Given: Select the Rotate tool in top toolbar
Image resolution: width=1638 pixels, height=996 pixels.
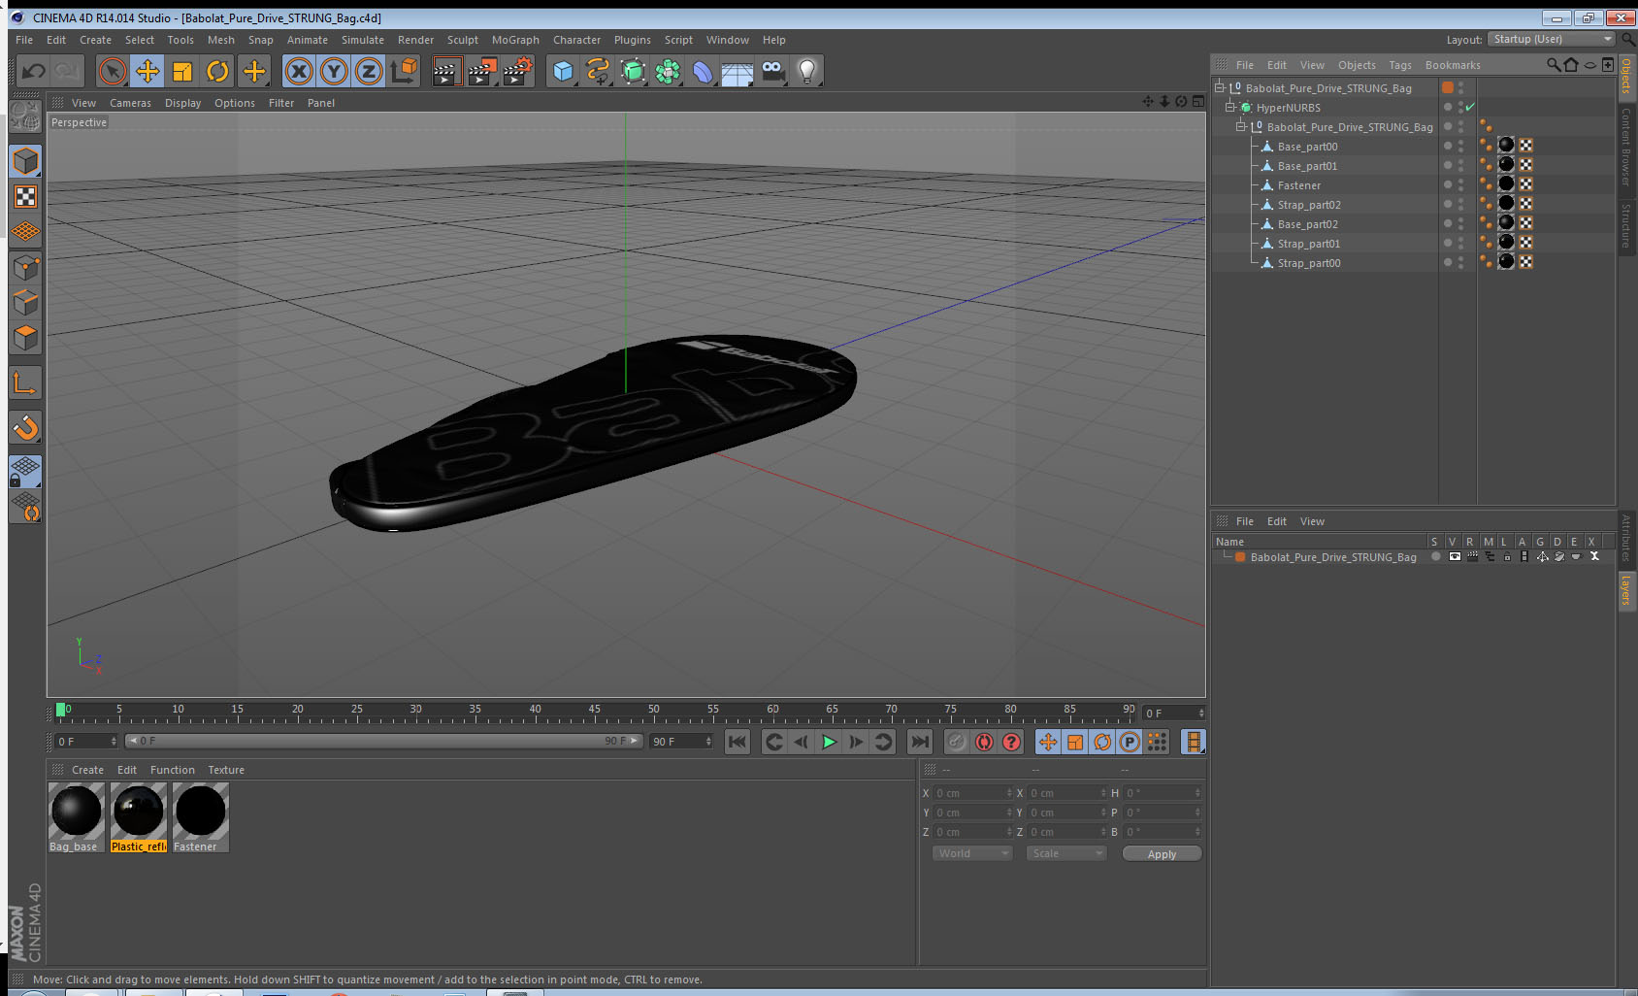Looking at the screenshot, I should 217,71.
